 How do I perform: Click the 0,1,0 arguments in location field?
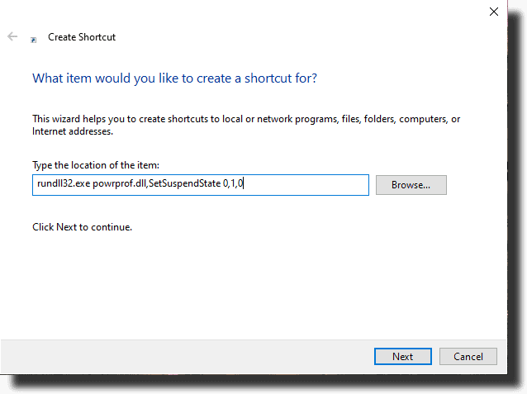233,183
